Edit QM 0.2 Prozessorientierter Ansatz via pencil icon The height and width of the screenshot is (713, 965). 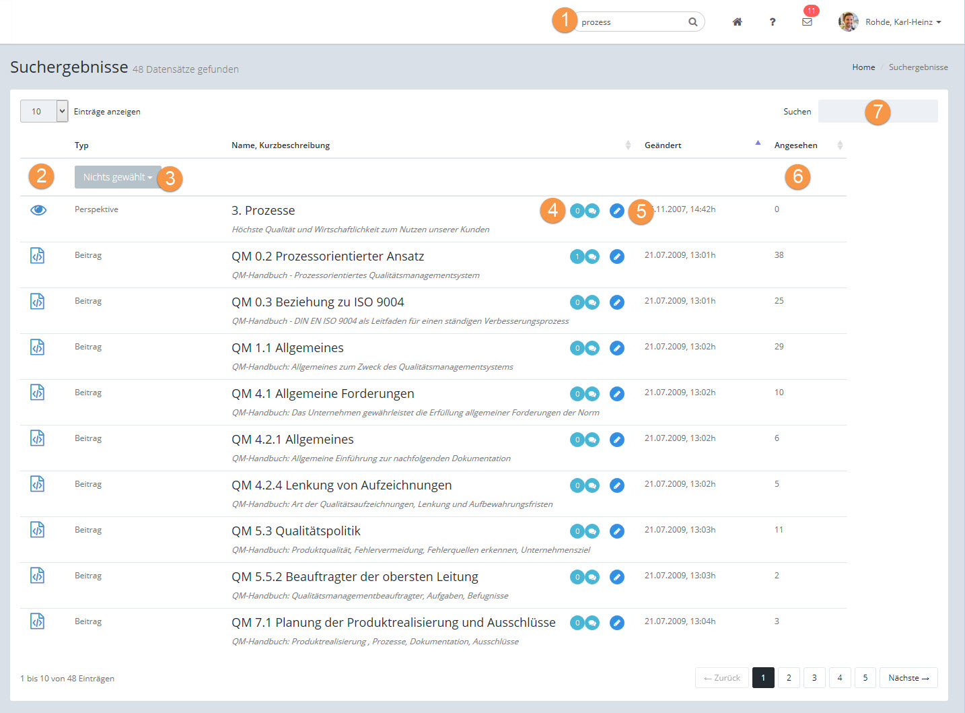[616, 257]
